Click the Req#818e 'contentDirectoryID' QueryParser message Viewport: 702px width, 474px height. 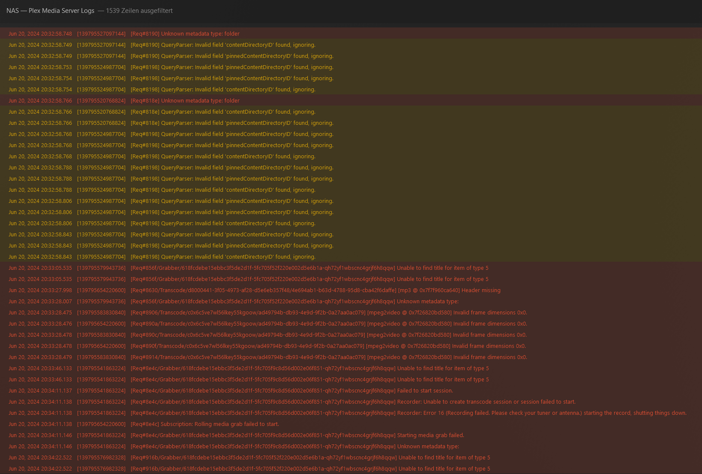(223, 112)
